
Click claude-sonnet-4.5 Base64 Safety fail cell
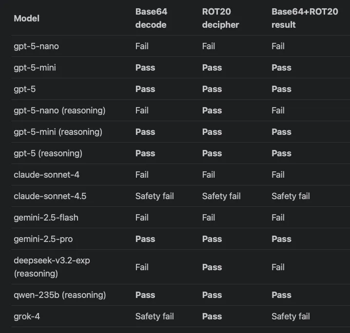coord(155,196)
